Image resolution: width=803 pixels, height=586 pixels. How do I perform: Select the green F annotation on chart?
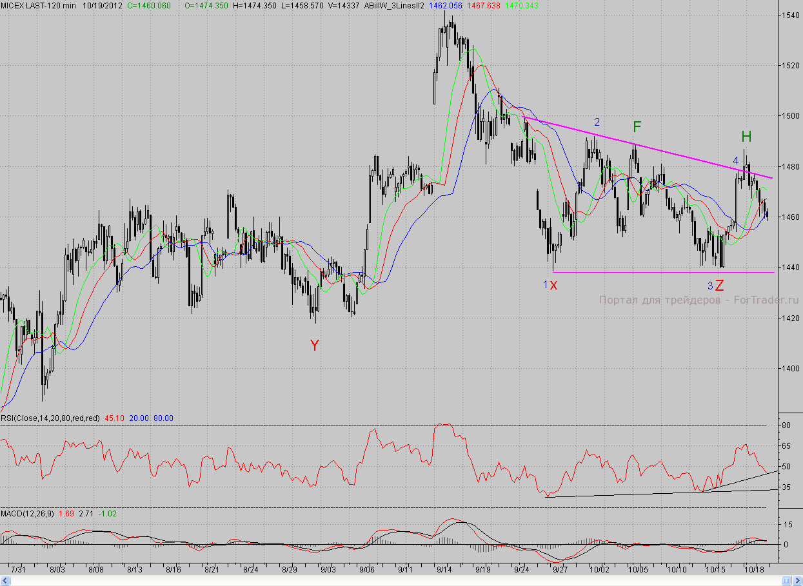pos(637,127)
